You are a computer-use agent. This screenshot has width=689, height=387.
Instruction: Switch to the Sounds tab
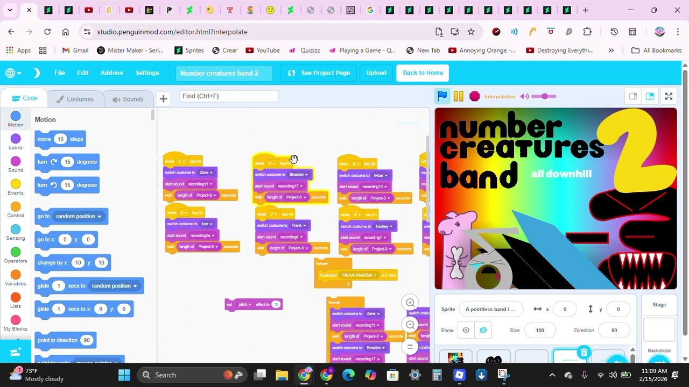(128, 99)
